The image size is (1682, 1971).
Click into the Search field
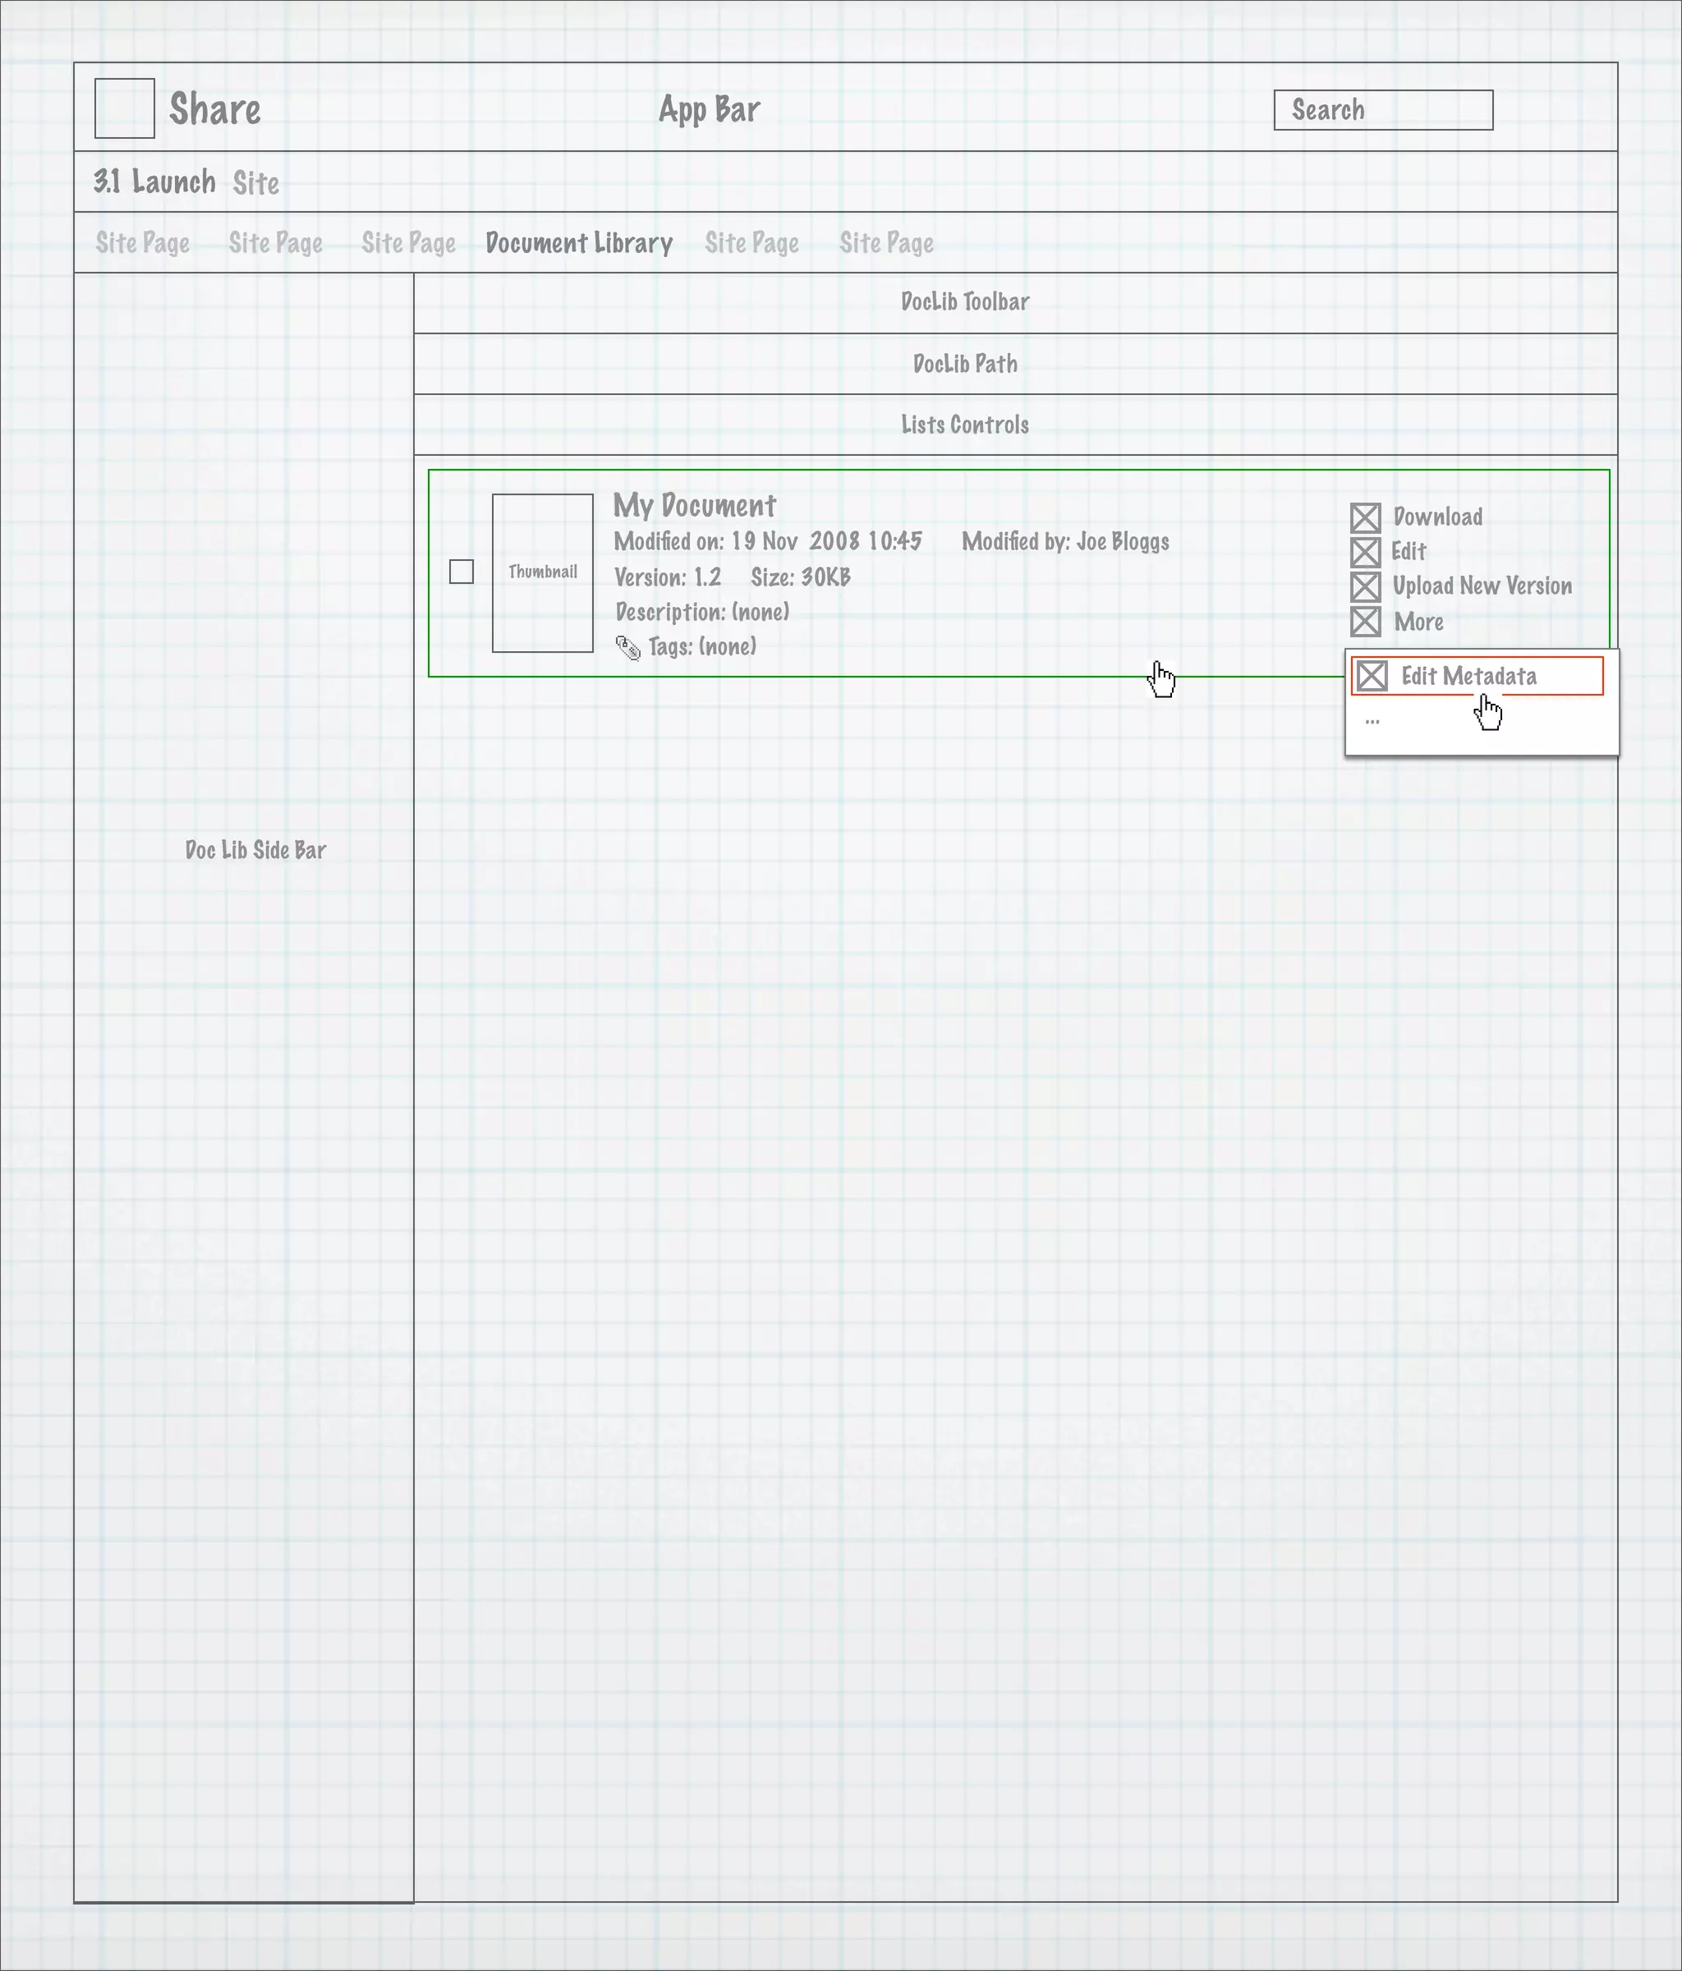(1382, 110)
